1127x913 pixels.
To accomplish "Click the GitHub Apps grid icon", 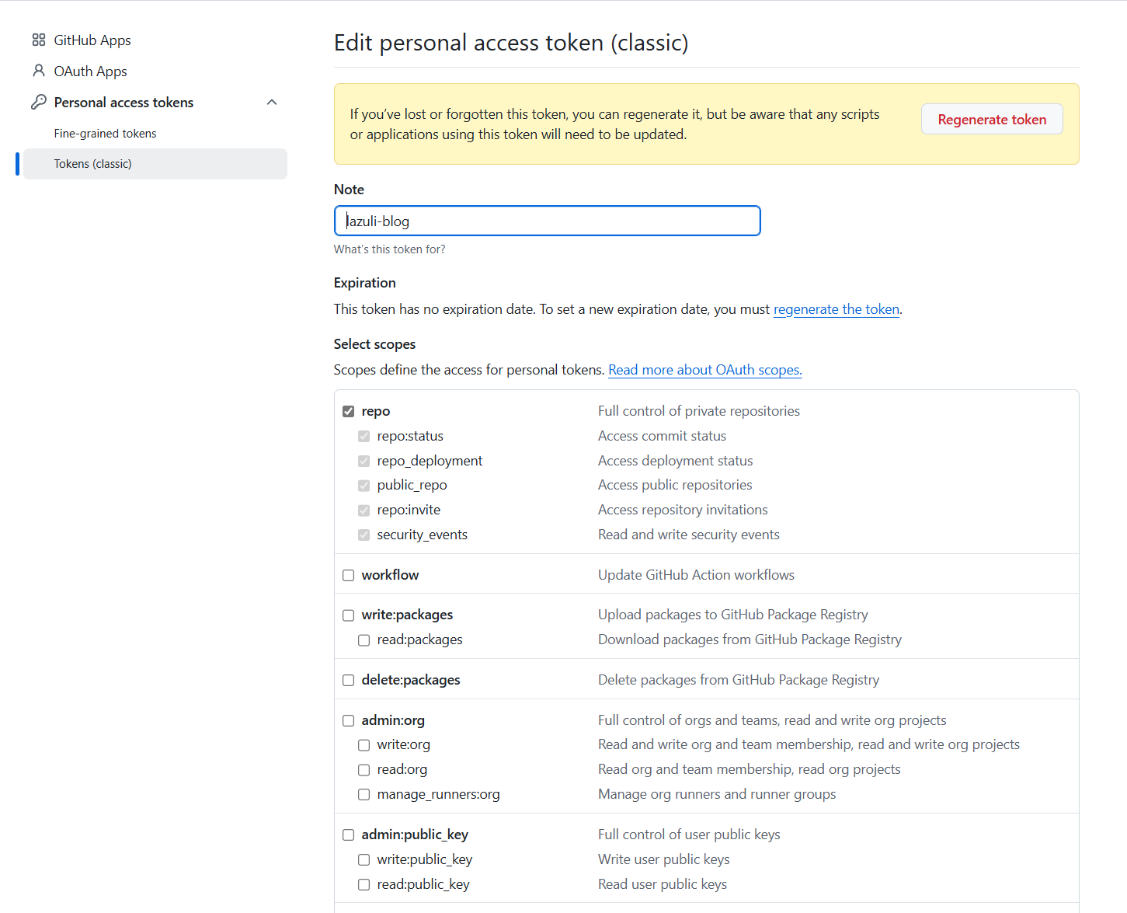I will pyautogui.click(x=39, y=40).
